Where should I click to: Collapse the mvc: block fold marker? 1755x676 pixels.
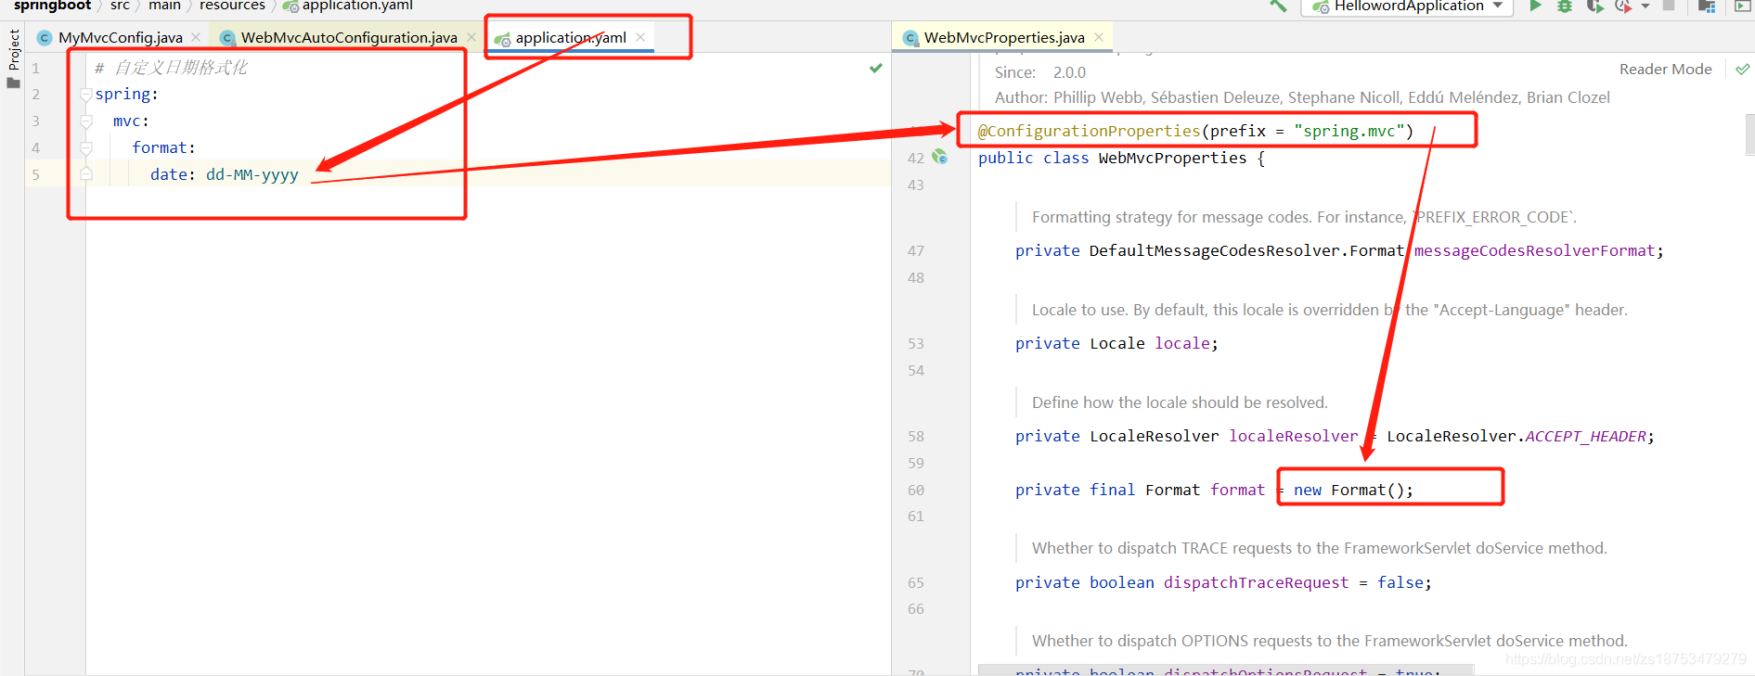click(86, 121)
